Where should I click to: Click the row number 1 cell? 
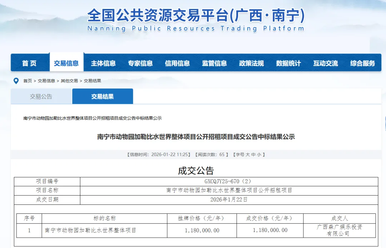[29, 230]
